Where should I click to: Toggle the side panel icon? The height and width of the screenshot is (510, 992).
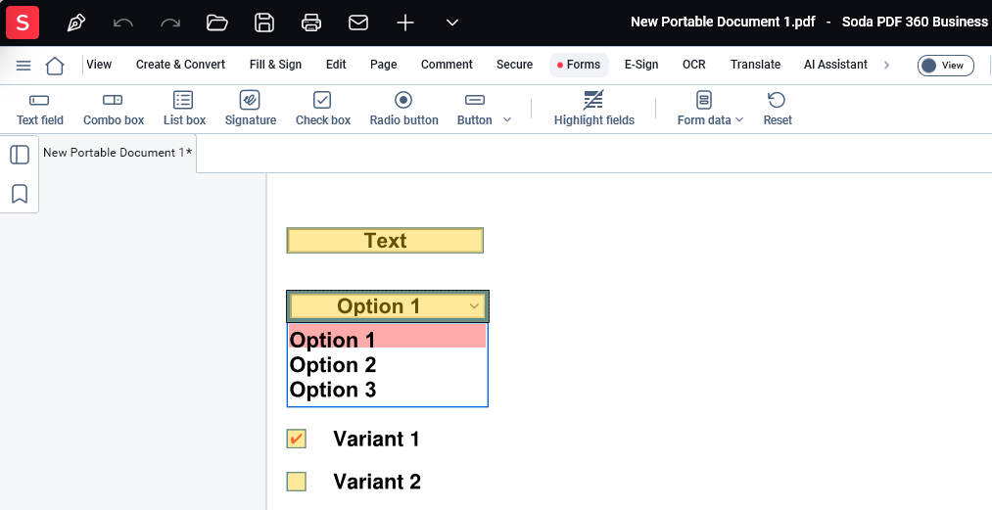(x=20, y=155)
